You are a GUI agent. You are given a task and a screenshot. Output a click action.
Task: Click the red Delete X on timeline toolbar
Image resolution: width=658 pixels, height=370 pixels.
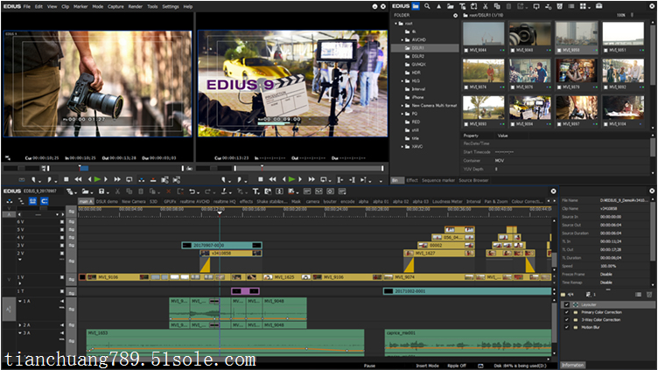pos(168,192)
